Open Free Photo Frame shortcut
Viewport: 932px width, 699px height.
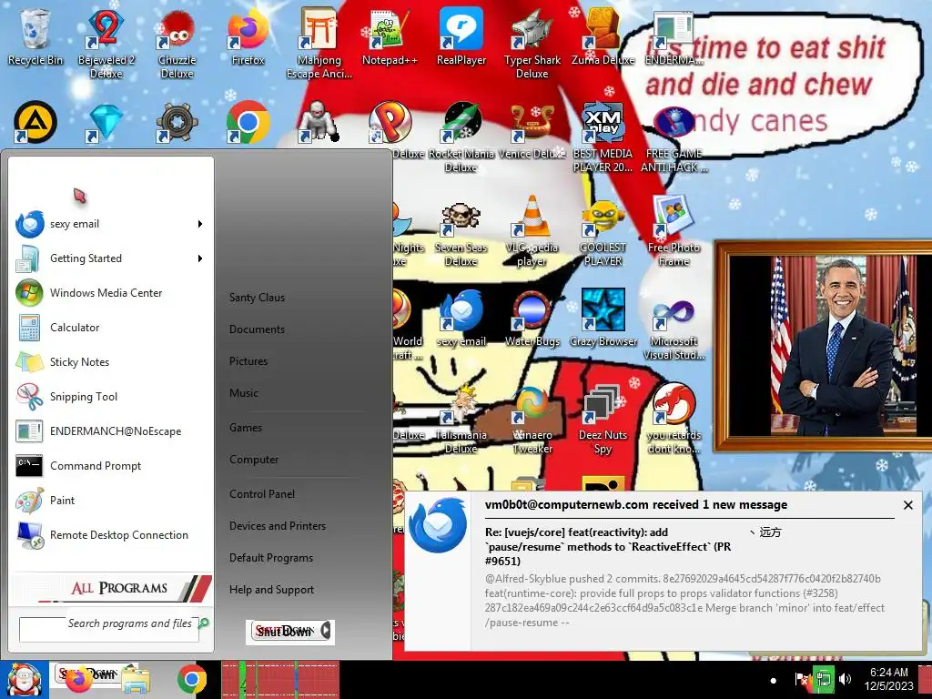674,232
